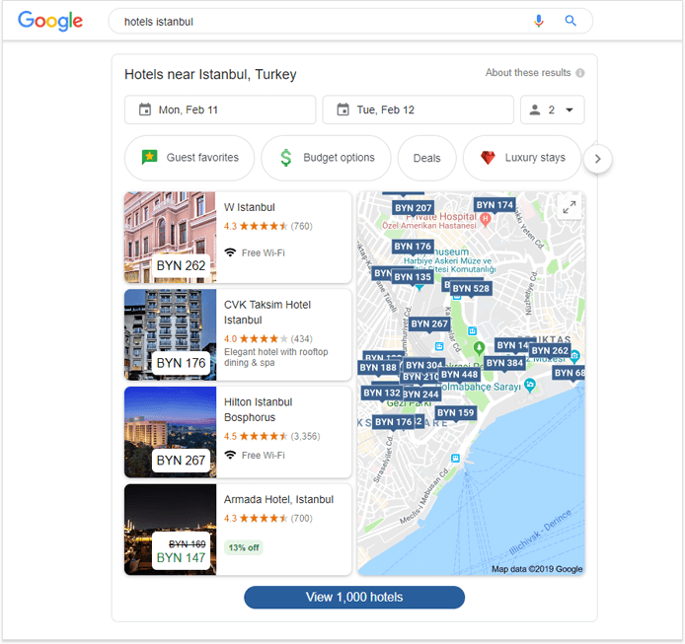Open Armada Hotel, Istanbul listing title
The image size is (685, 644).
coord(278,499)
